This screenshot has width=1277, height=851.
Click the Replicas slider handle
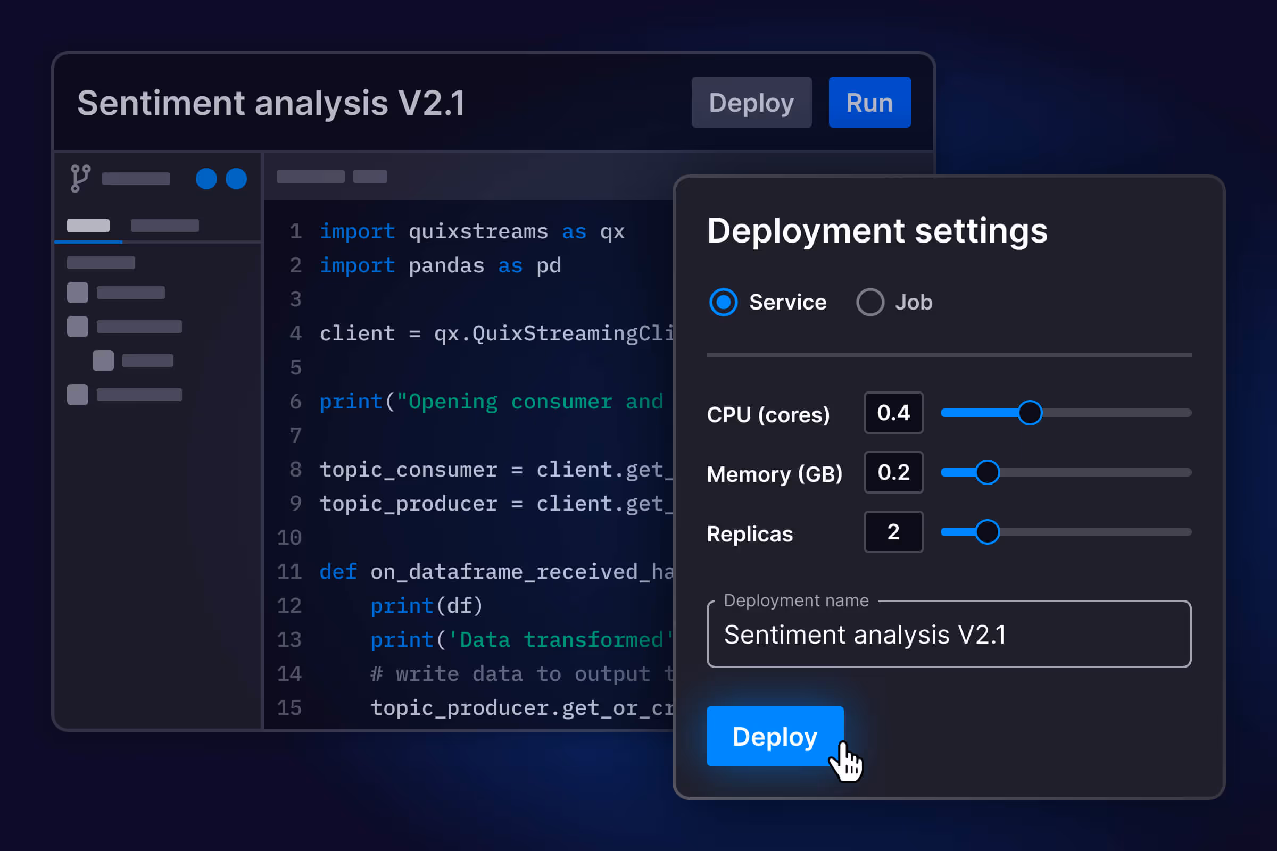[987, 532]
